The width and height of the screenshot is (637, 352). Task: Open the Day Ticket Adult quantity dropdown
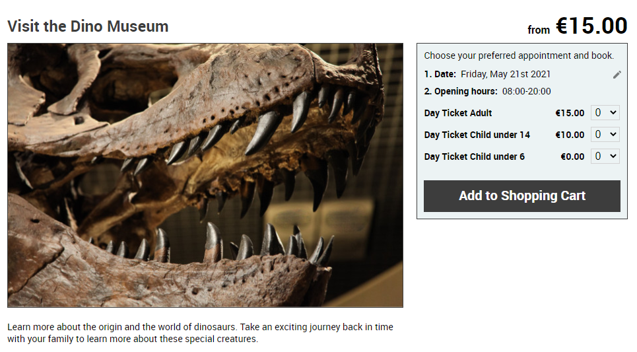[x=605, y=112]
